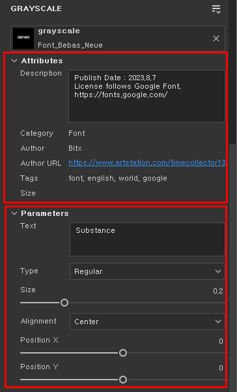Click the Position X slider handle
The height and width of the screenshot is (392, 237).
coord(123,353)
